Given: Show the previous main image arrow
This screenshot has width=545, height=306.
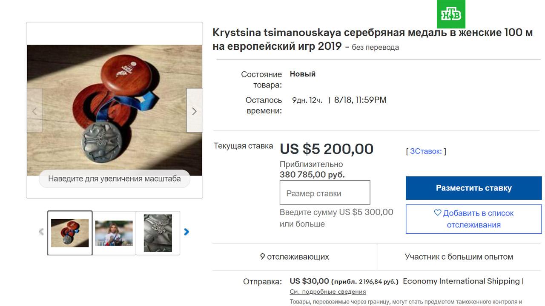Looking at the screenshot, I should [x=35, y=111].
